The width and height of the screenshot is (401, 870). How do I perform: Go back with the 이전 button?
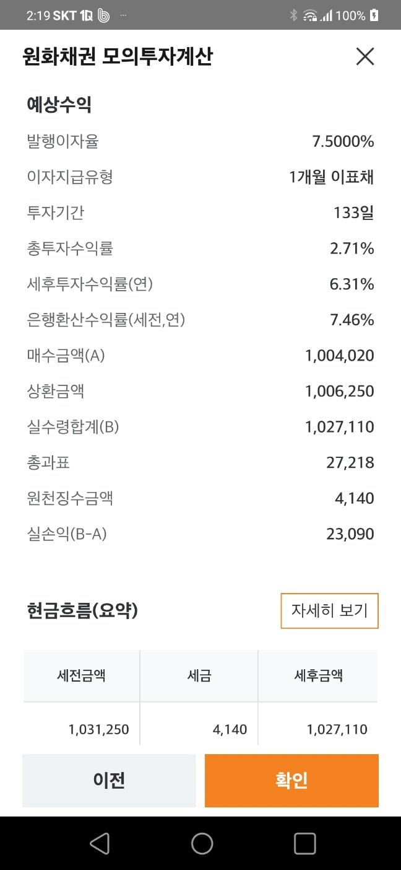click(109, 780)
